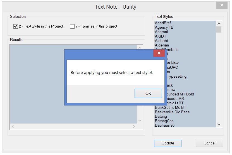Enable Families in this project checkbox
Screen dimensions: 232x155
[x=72, y=26]
